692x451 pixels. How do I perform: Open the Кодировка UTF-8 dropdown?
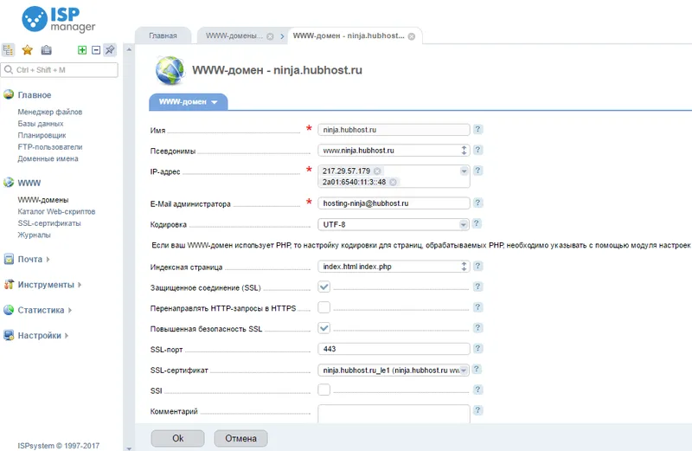coord(463,225)
